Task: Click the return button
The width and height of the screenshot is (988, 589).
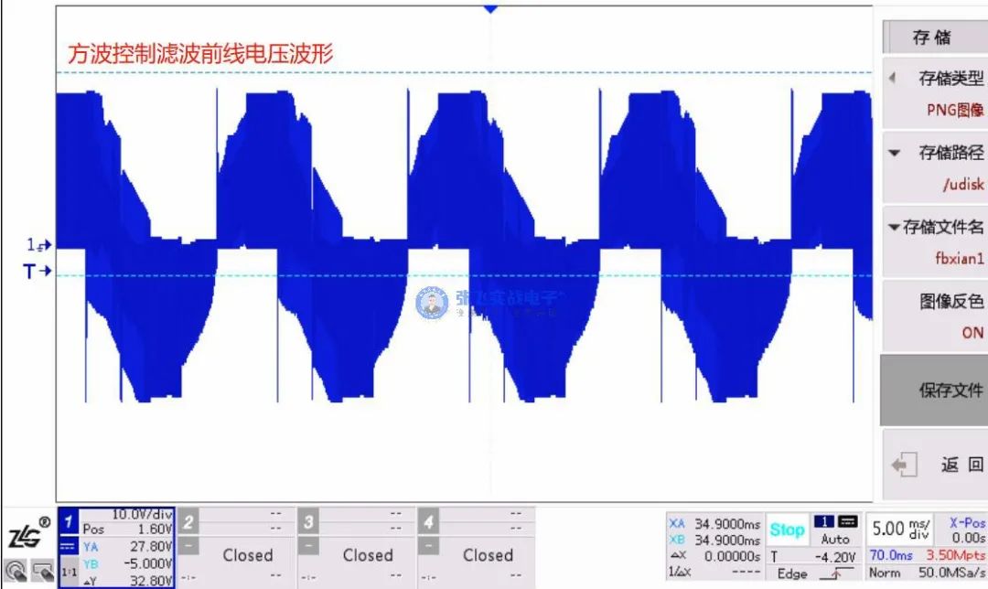Action: [934, 465]
